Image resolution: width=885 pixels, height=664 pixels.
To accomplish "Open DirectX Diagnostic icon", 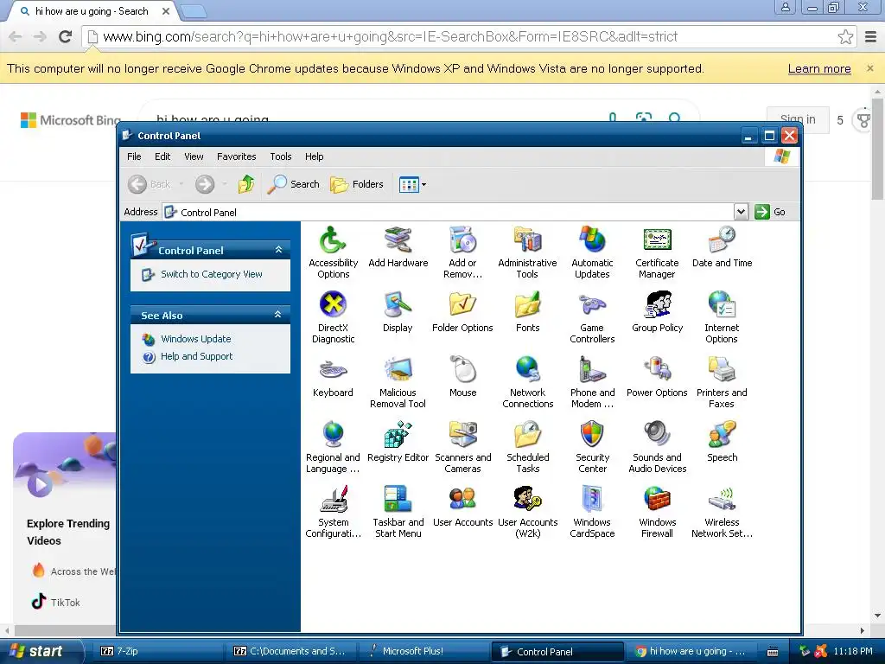I will pyautogui.click(x=333, y=317).
